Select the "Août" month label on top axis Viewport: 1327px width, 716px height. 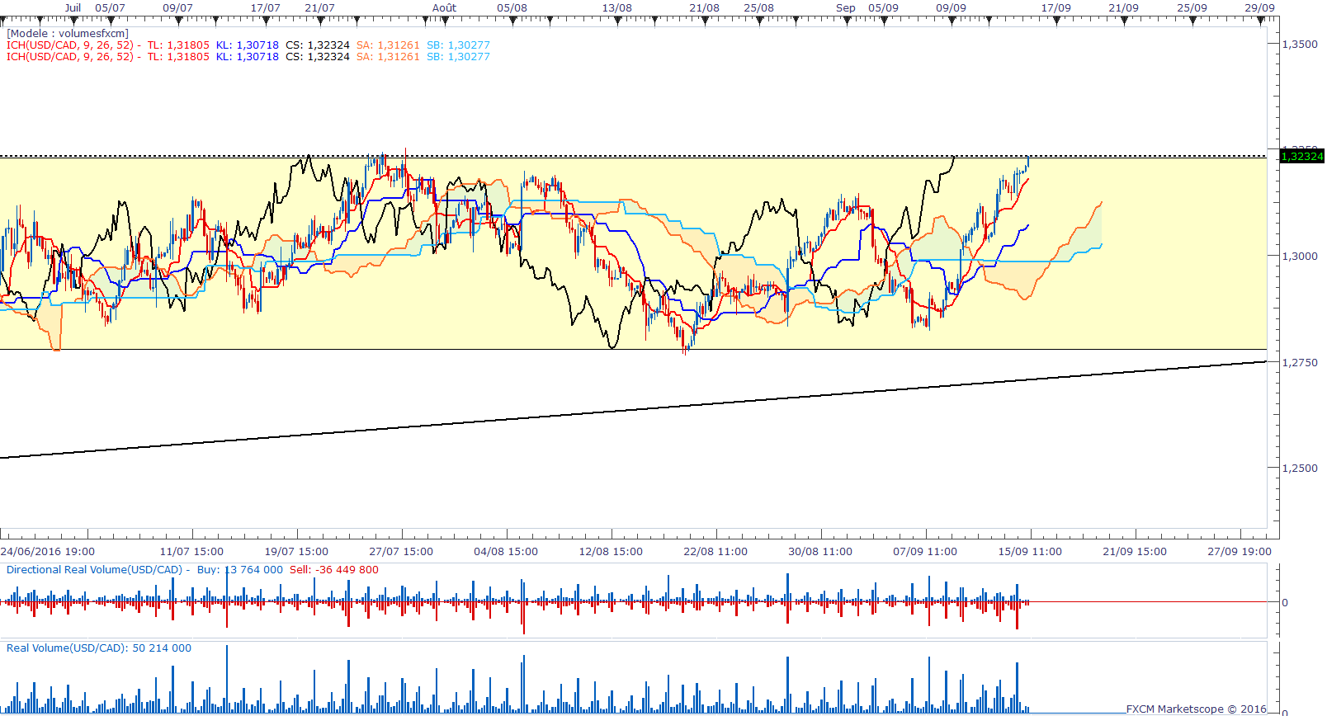pyautogui.click(x=444, y=7)
